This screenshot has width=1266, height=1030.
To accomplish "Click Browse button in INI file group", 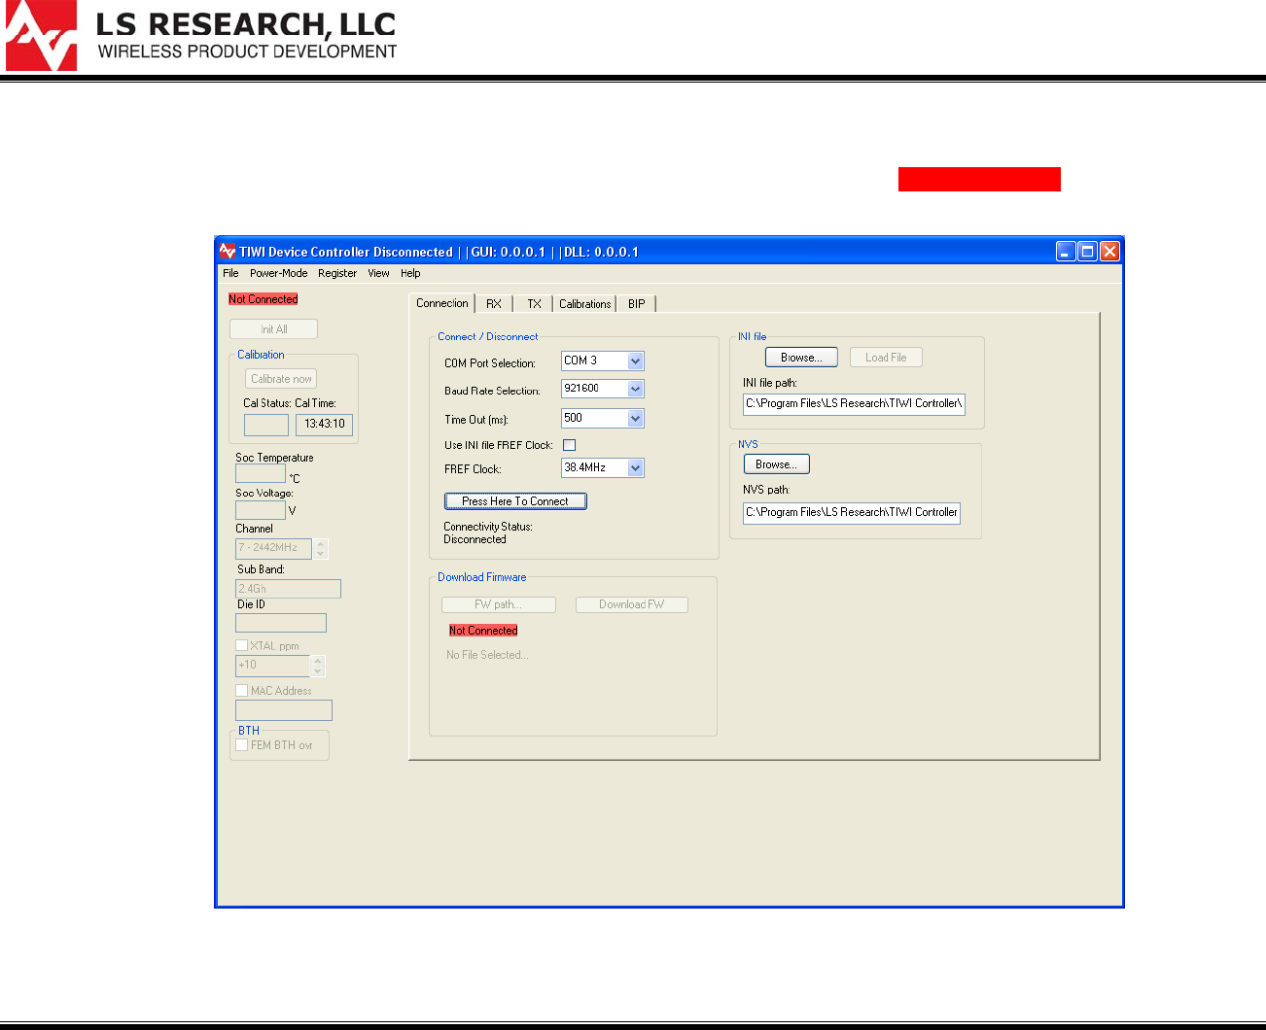I will click(801, 358).
